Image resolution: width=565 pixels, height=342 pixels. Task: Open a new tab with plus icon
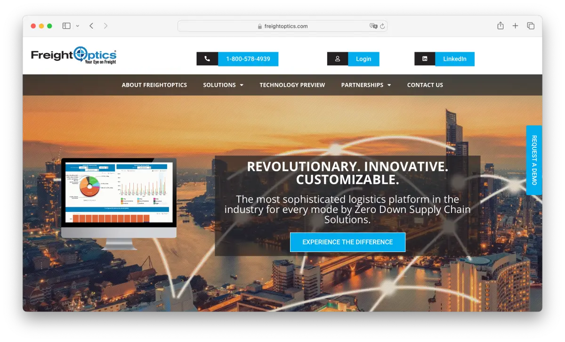coord(516,26)
